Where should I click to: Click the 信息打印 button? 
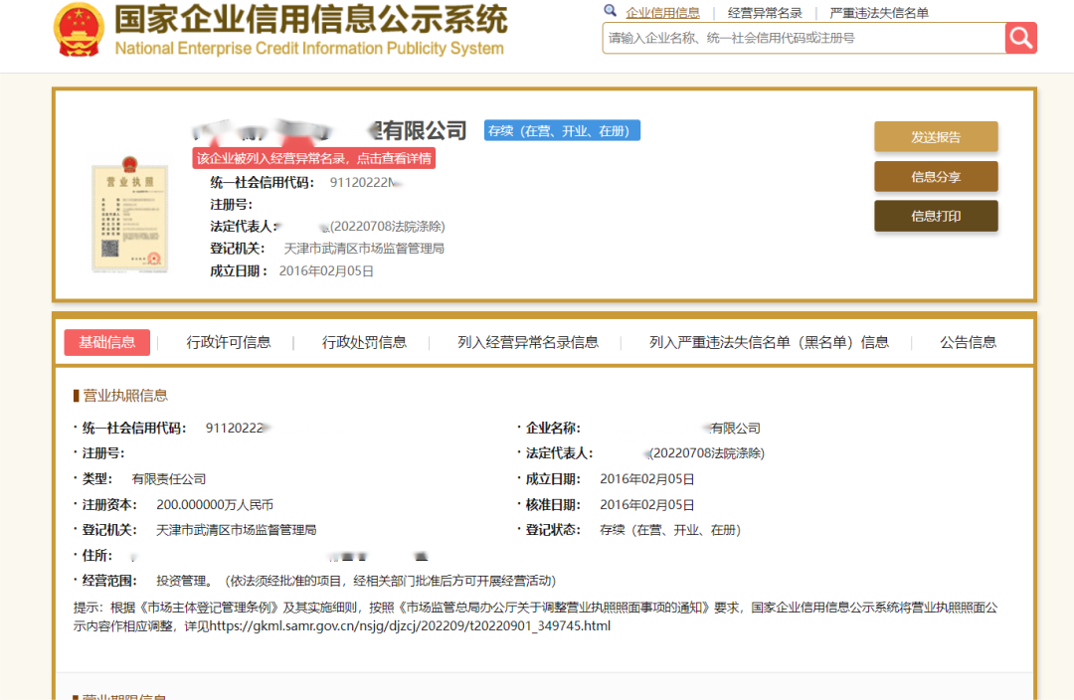tap(936, 216)
